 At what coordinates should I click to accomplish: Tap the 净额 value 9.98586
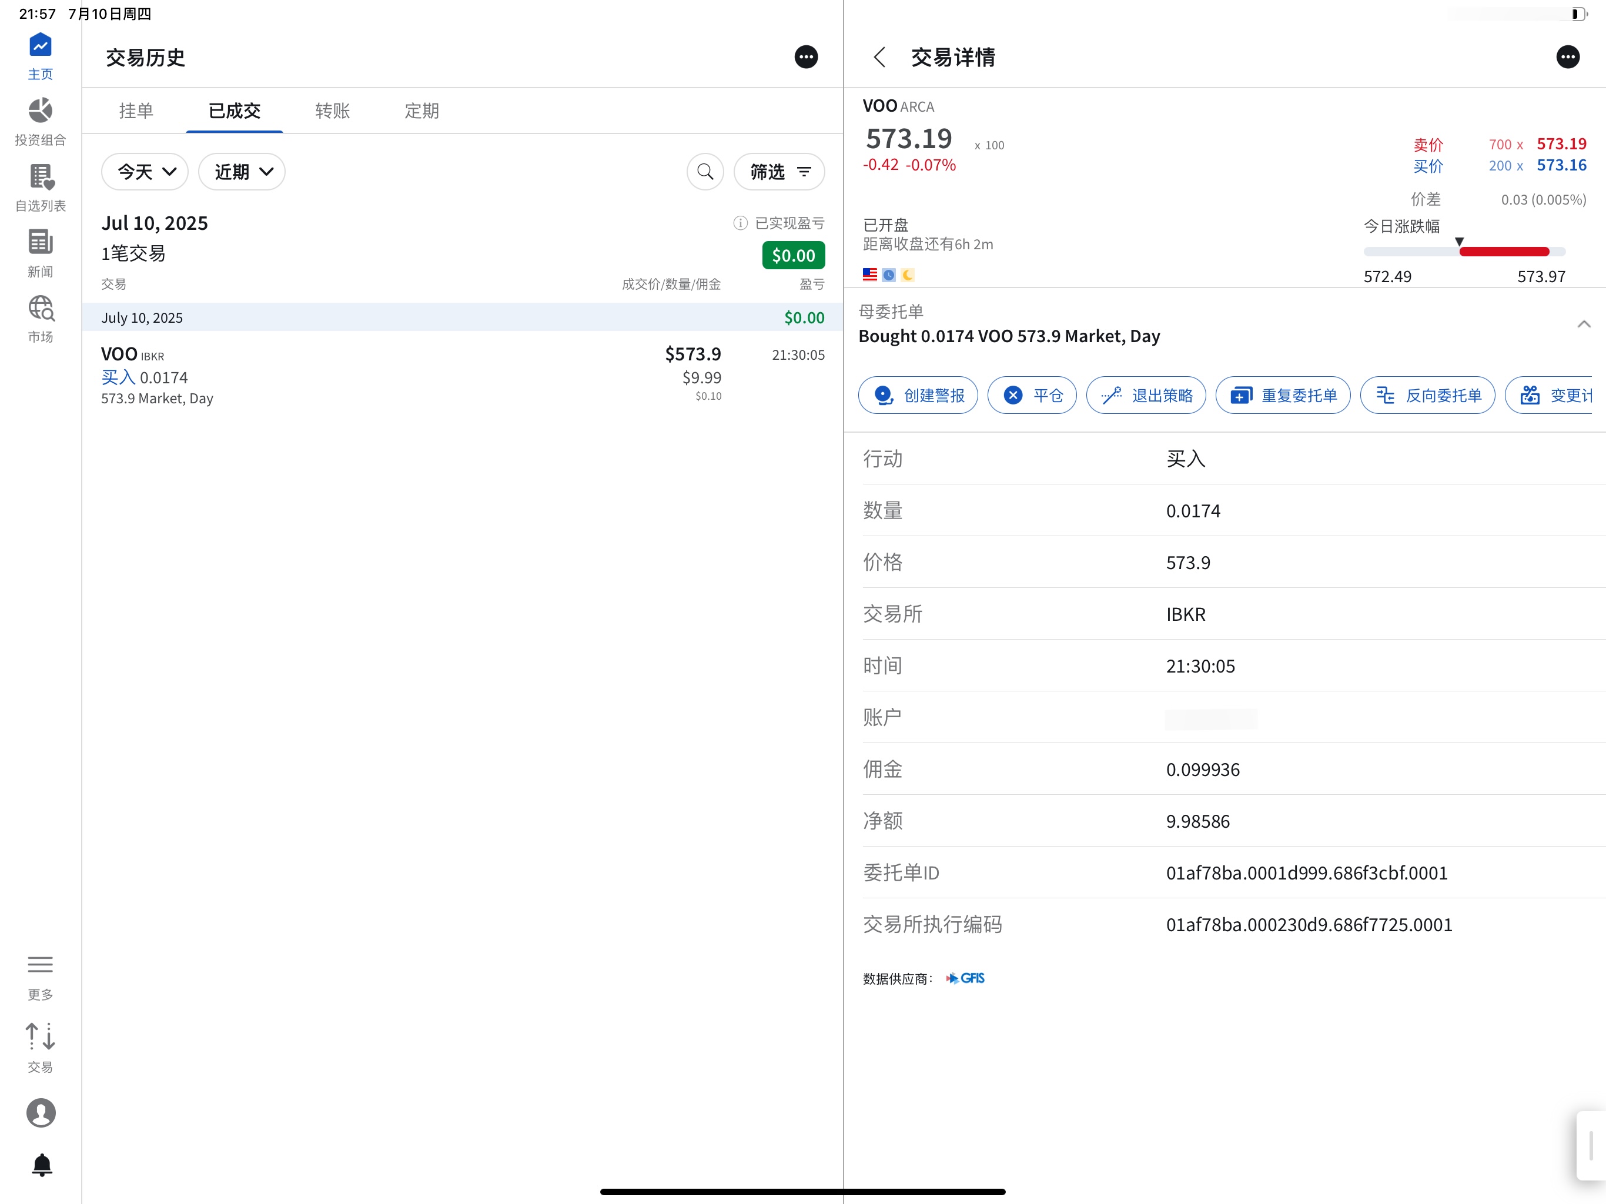pyautogui.click(x=1197, y=821)
